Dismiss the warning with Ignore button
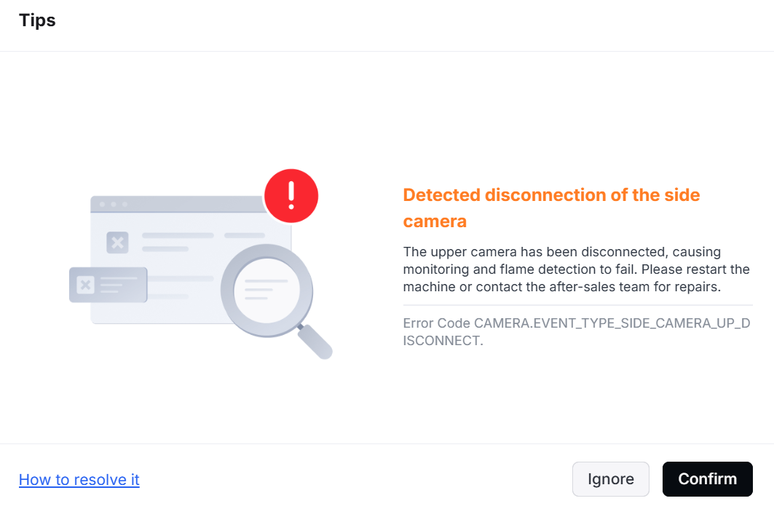Viewport: 774px width, 509px height. pos(611,479)
